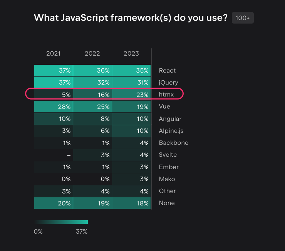Viewport: 285px width, 251px height.
Task: Select Angular's 8% cell for 2022
Action: pyautogui.click(x=92, y=119)
